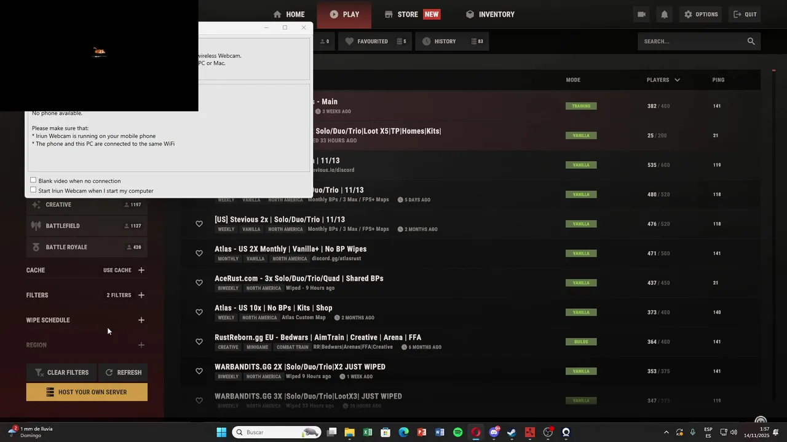
Task: Click Host Your Own Server
Action: (87, 392)
